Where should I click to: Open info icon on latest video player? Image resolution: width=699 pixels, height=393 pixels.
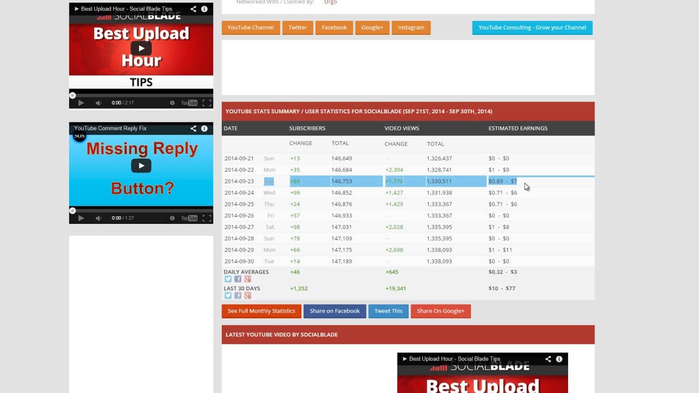coord(559,359)
